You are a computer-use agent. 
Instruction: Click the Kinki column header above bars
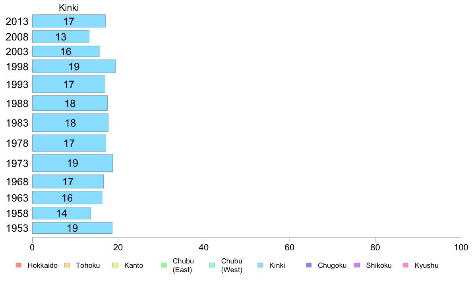69,8
